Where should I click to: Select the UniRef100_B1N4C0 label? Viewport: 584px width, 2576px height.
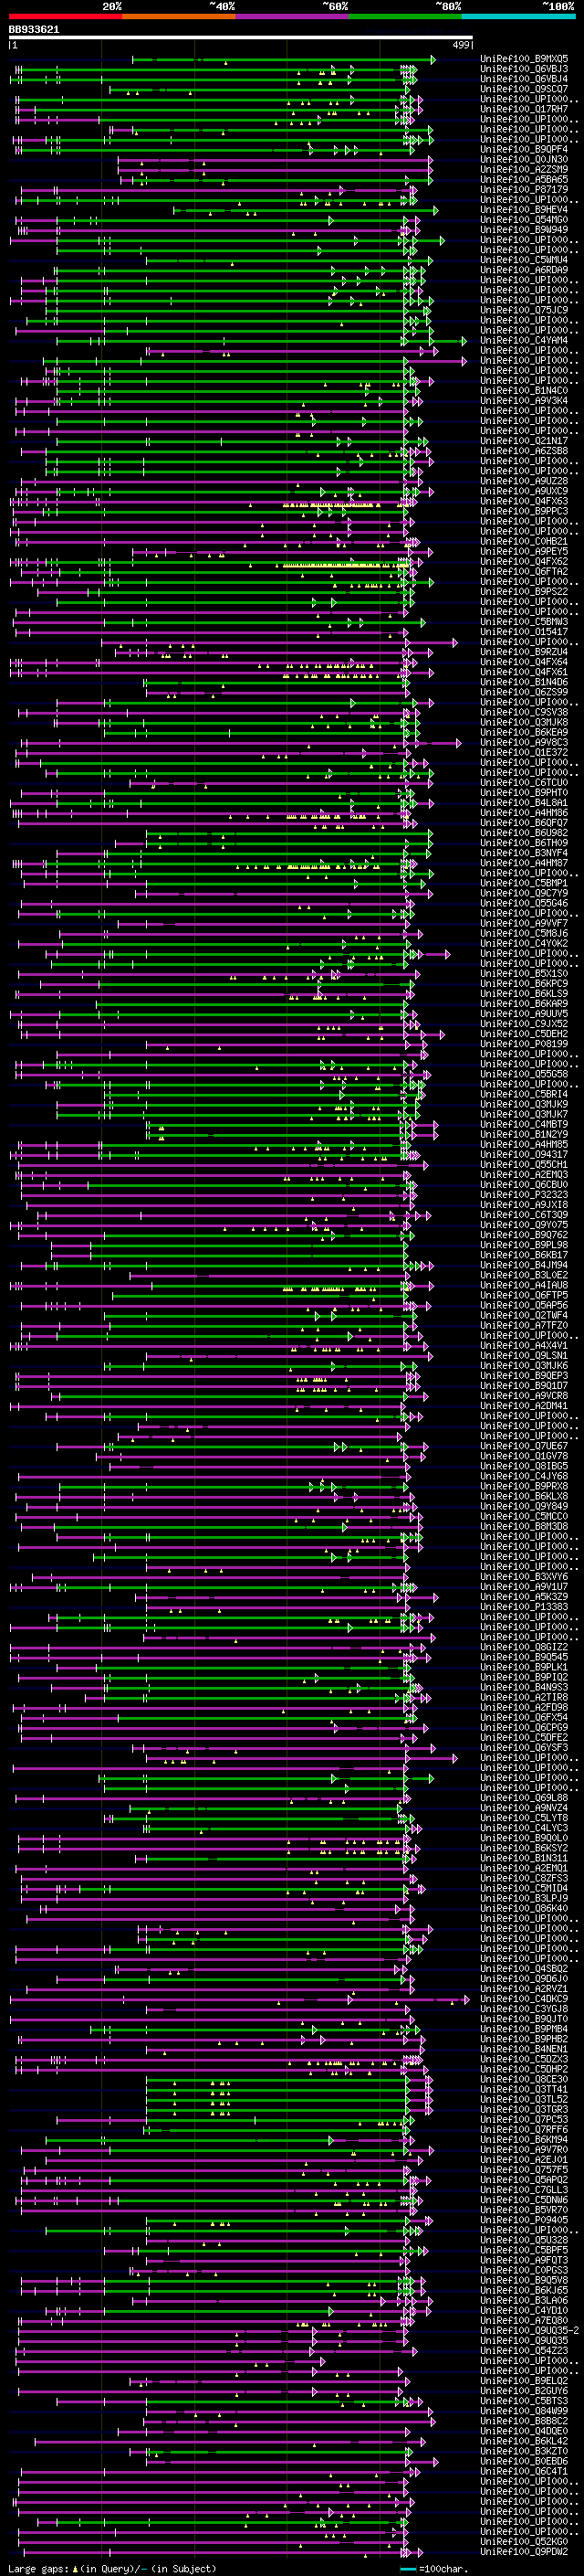[524, 390]
